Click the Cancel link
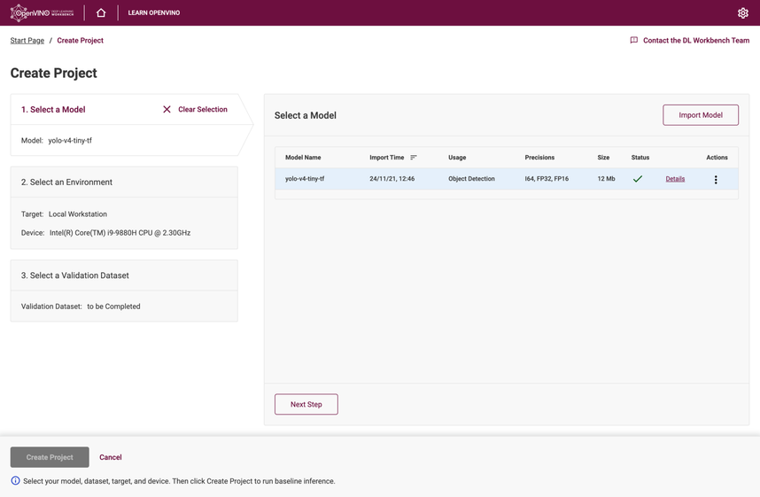Viewport: 760px width, 497px height. pos(111,457)
